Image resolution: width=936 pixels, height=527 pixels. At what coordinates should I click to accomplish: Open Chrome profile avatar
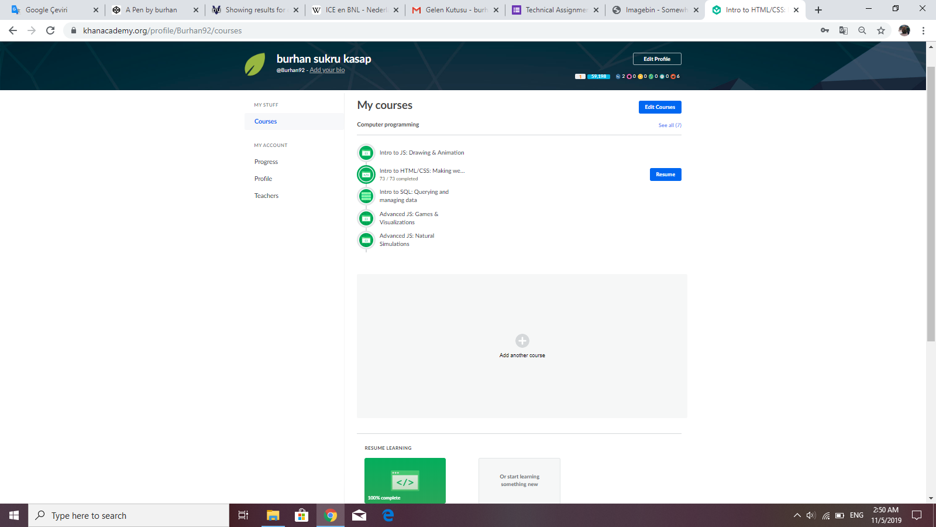[904, 30]
